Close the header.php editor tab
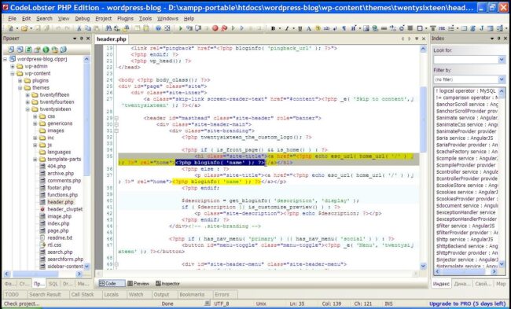This screenshot has height=309, width=511. pyautogui.click(x=423, y=39)
